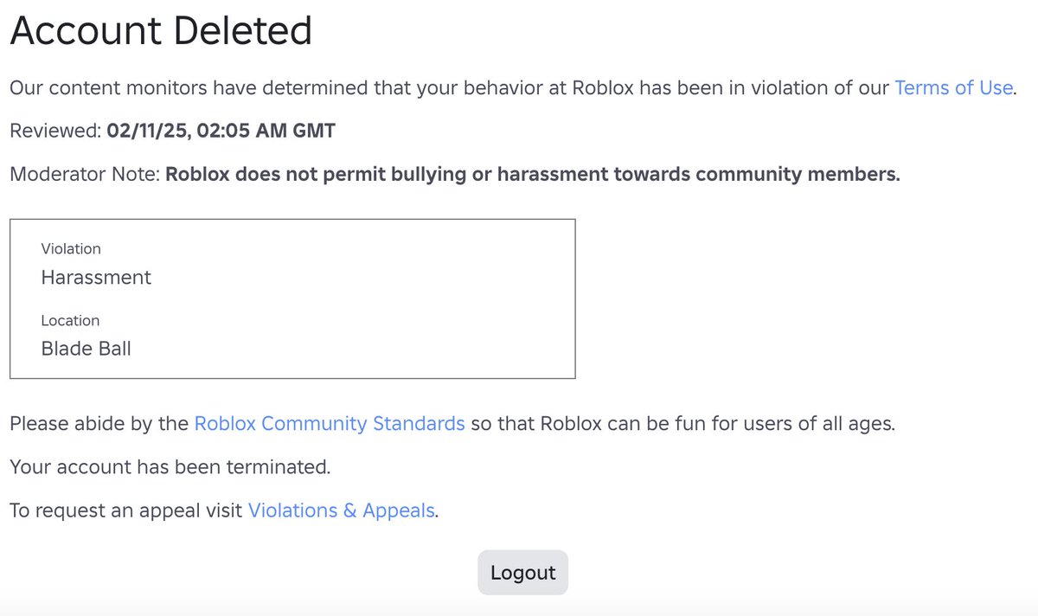Select the Harassment violation value

click(96, 278)
